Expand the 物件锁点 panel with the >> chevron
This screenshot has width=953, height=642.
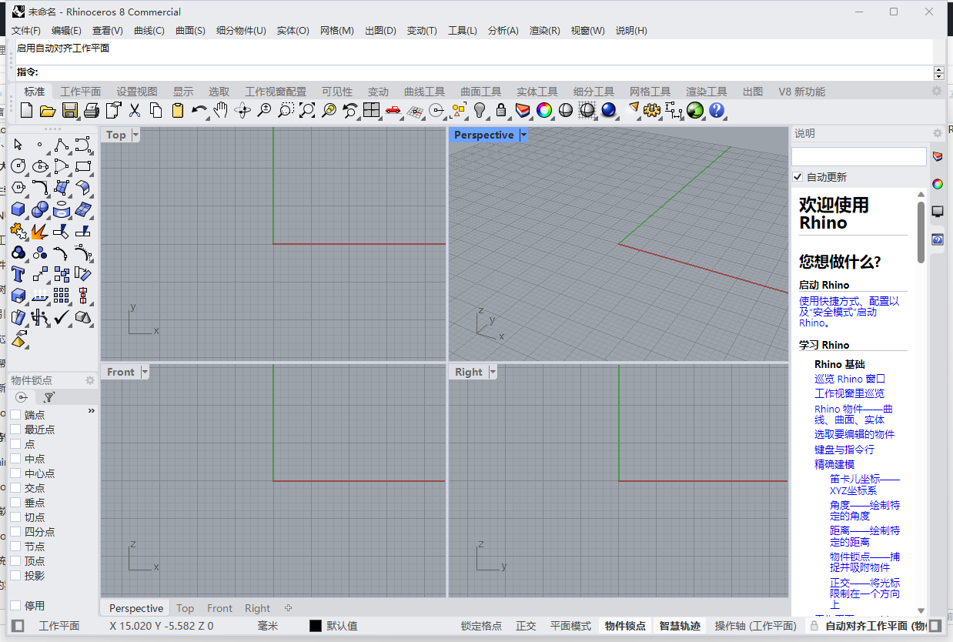[92, 411]
